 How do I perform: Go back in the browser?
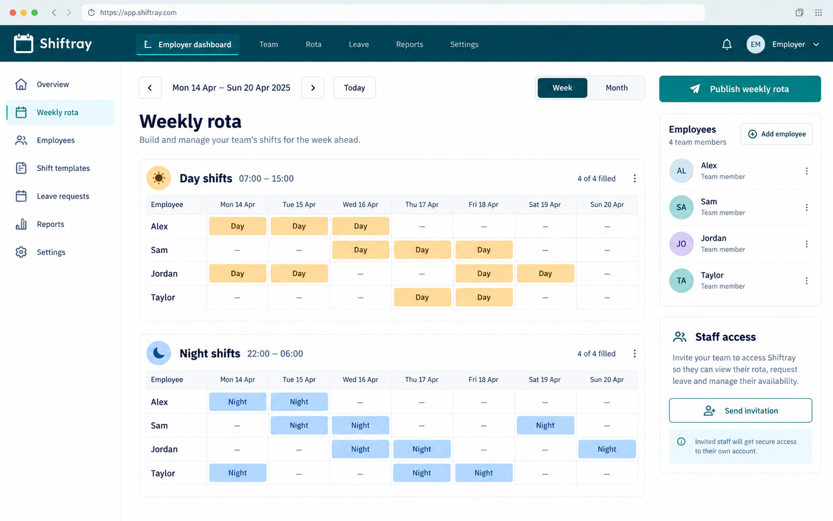point(54,13)
